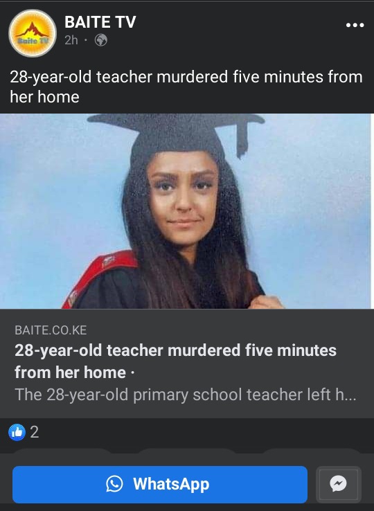The width and height of the screenshot is (374, 511).
Task: Open the three-dot post options menu
Action: (355, 25)
